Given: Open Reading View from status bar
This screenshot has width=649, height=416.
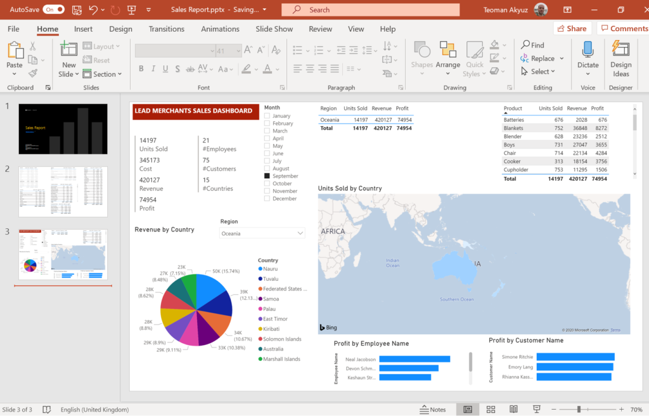Looking at the screenshot, I should pyautogui.click(x=513, y=410).
